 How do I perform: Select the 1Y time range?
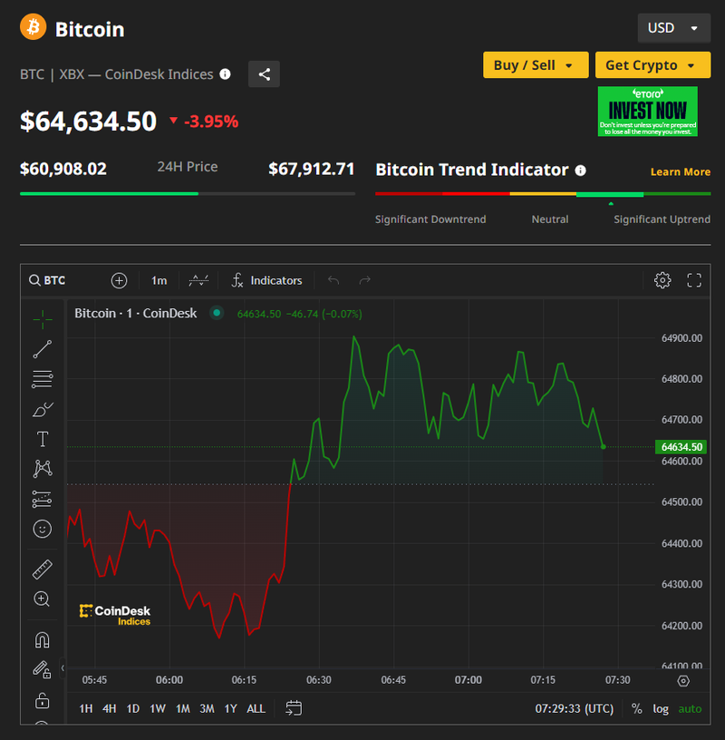pos(231,708)
